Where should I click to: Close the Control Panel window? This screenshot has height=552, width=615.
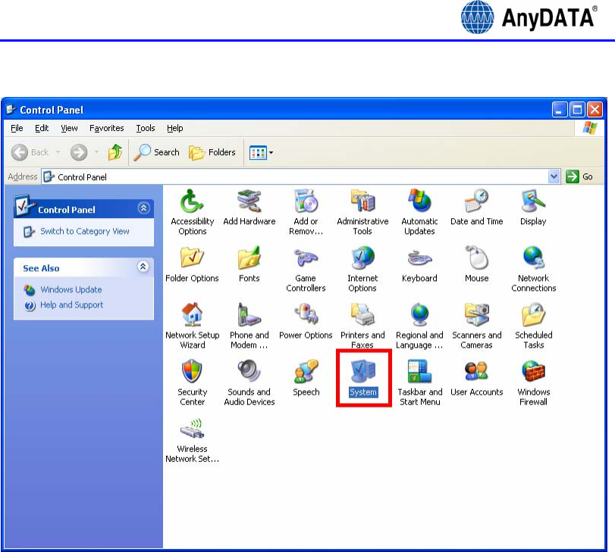(595, 110)
